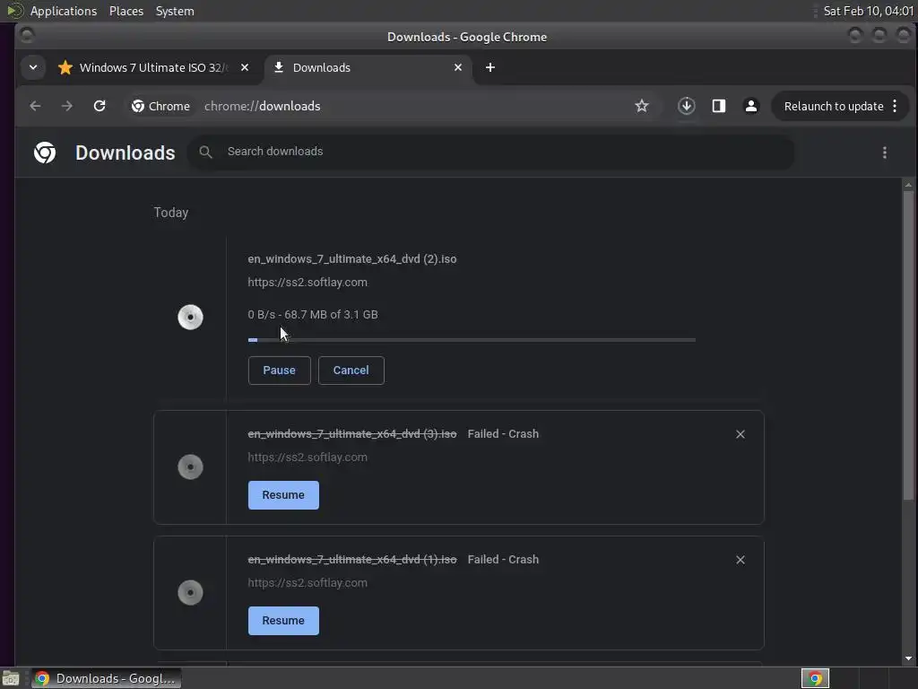The image size is (918, 689).
Task: Open the Relaunch to update menu
Action: pos(840,106)
